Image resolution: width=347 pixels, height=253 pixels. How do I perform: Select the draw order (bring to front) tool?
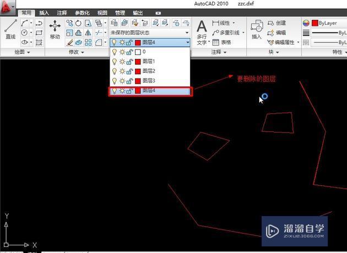point(99,23)
